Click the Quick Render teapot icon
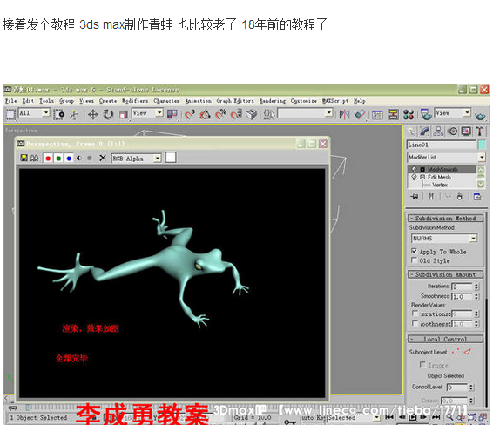 480,116
